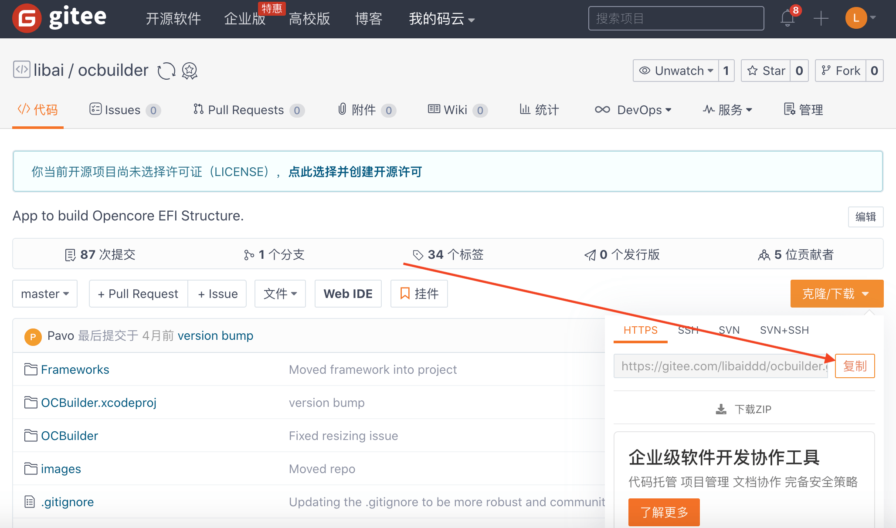Toggle the 克隆/下载 dropdown button
Image resolution: width=896 pixels, height=528 pixels.
(x=837, y=294)
